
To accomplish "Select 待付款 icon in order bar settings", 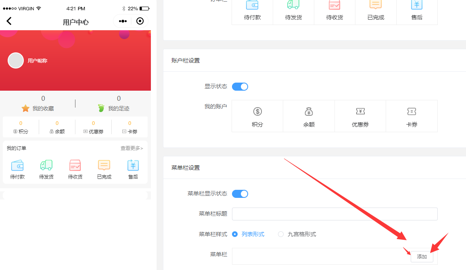I will 252,5.
